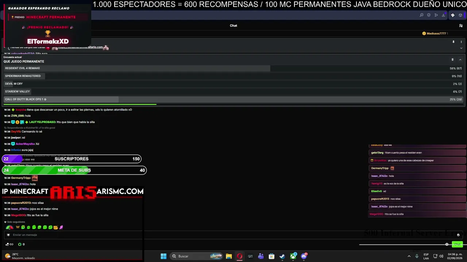Click username Mega1006 in left chat
467x262 pixels.
(x=18, y=215)
